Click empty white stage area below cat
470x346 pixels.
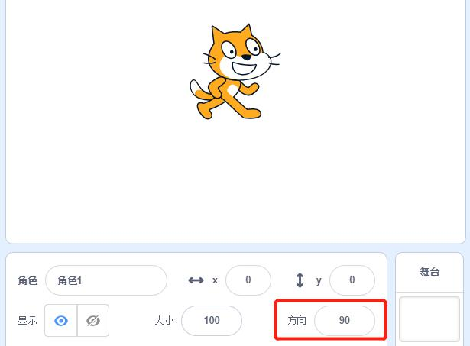(235, 179)
